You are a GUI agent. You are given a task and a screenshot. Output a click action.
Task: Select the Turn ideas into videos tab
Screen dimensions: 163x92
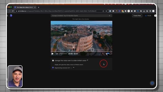(25, 7)
